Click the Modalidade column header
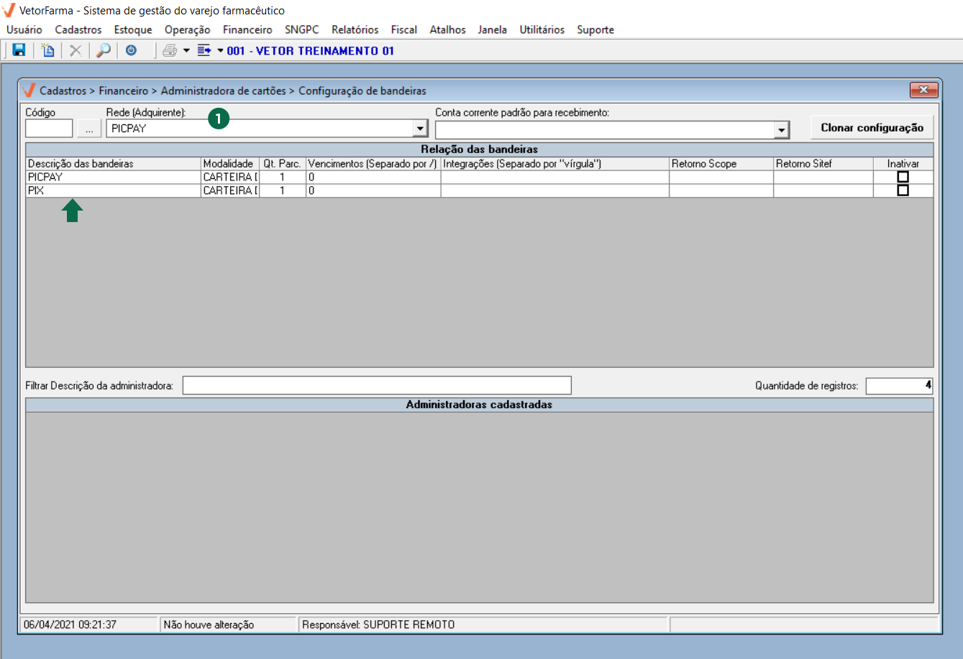 tap(230, 164)
